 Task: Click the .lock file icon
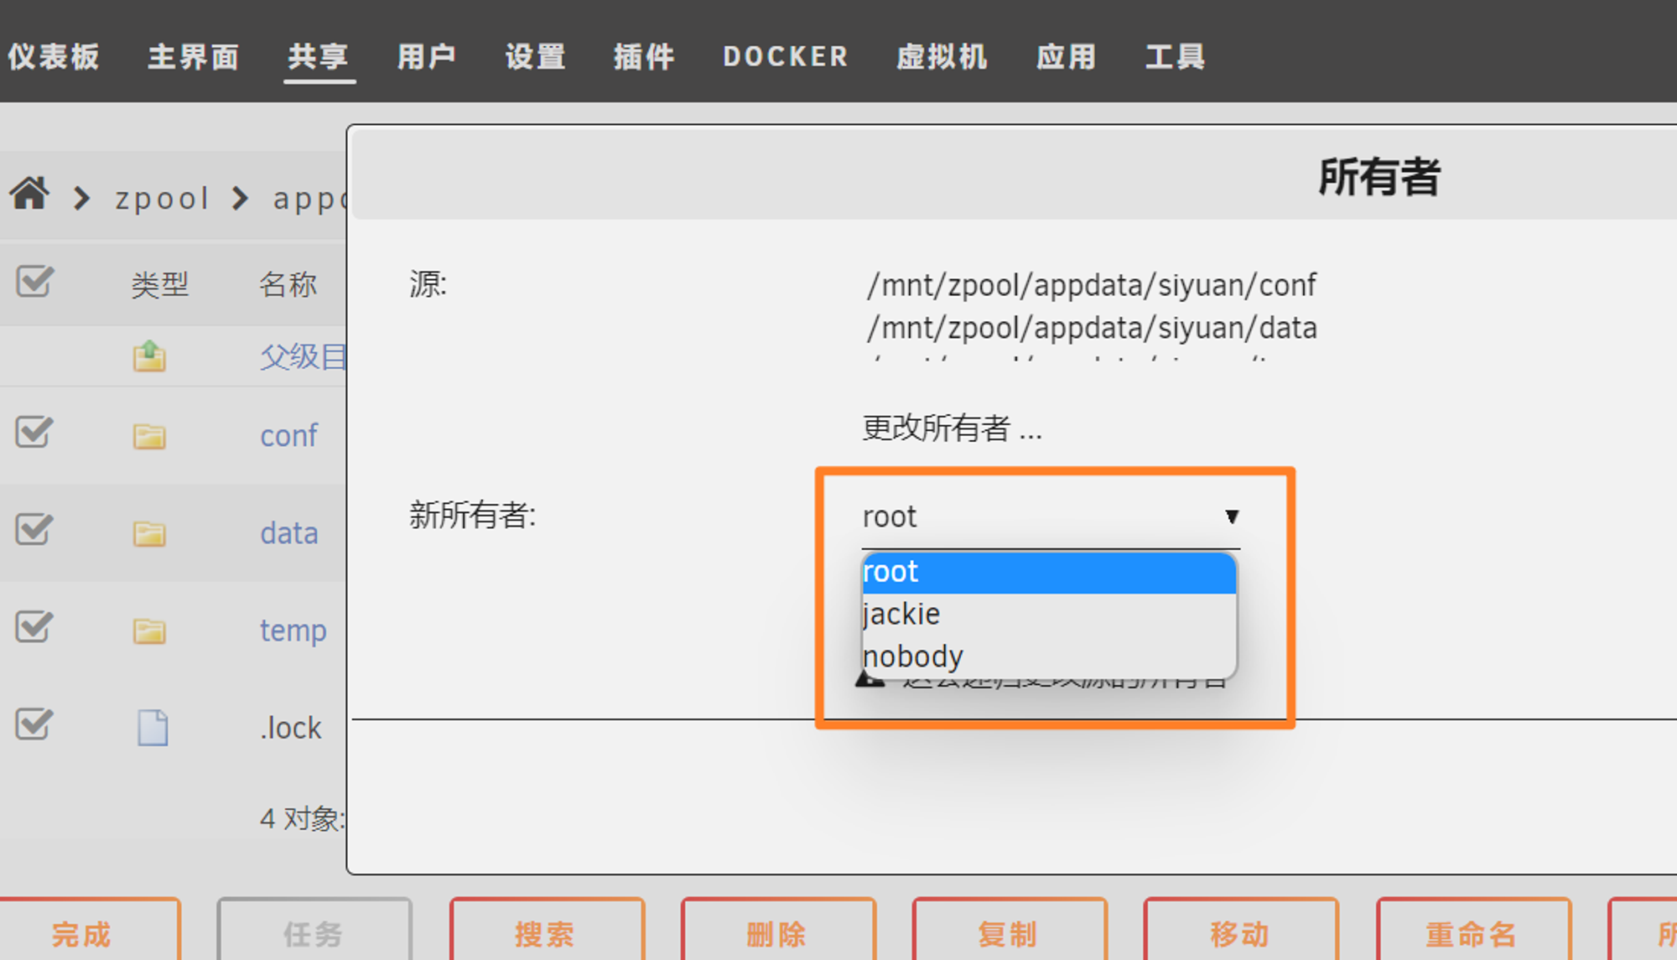[x=153, y=728]
